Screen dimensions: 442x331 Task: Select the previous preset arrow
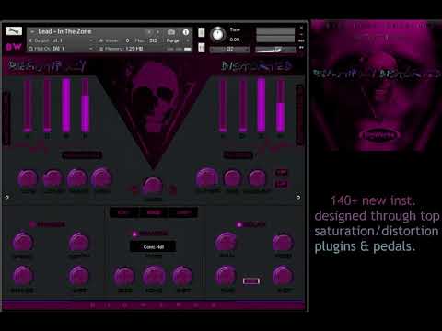[x=149, y=32]
